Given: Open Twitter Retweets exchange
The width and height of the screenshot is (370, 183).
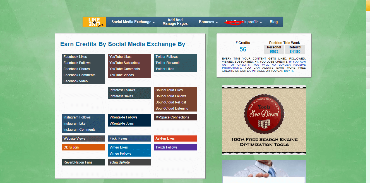Looking at the screenshot, I should tap(168, 63).
